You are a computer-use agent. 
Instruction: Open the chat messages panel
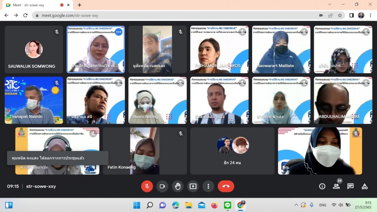pos(351,186)
